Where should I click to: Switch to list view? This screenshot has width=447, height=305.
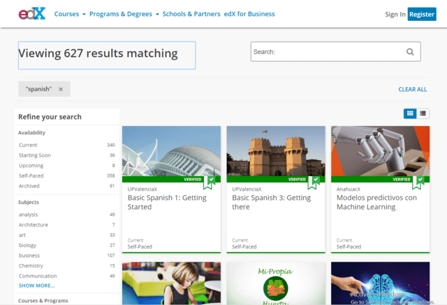[x=423, y=113]
